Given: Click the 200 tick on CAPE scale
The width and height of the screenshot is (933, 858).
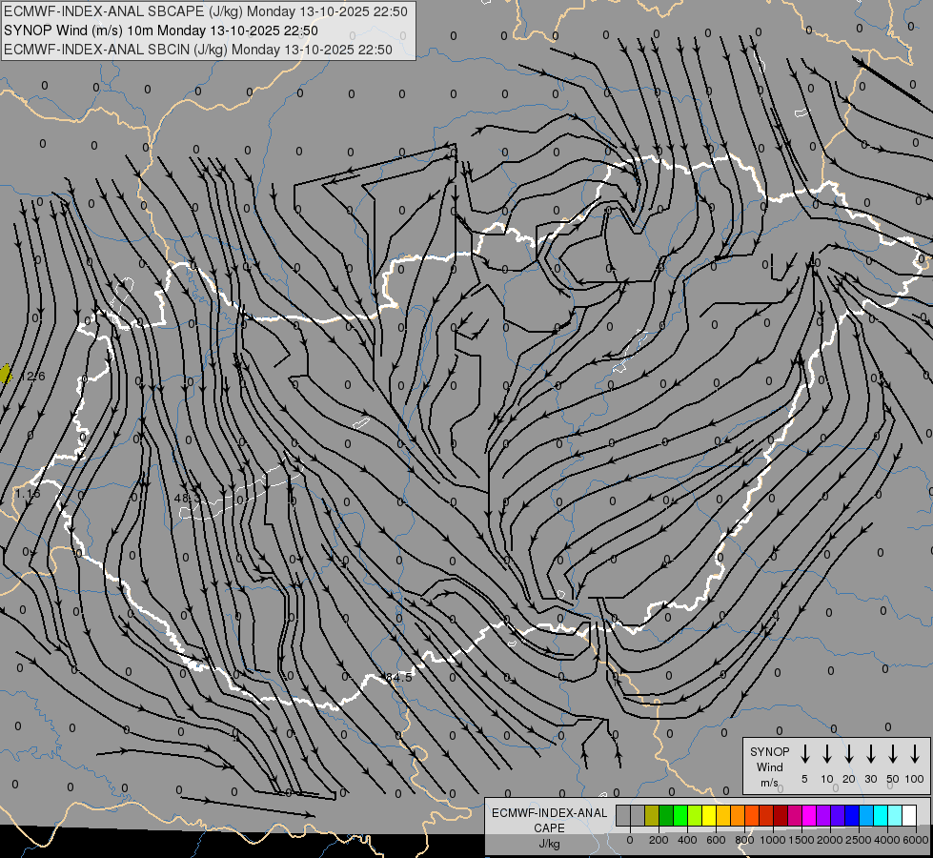Looking at the screenshot, I should (x=659, y=840).
